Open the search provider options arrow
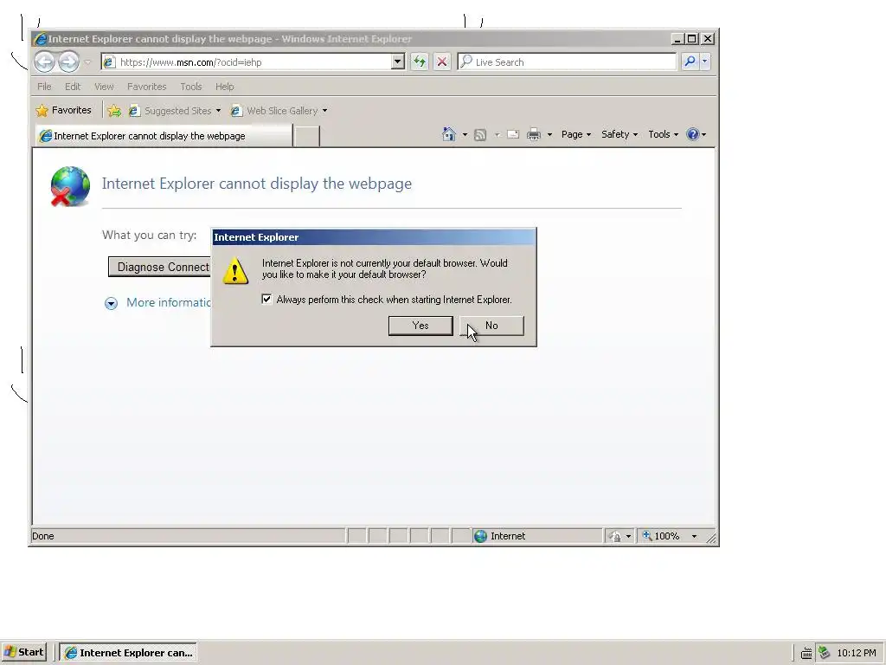886x665 pixels. click(704, 61)
